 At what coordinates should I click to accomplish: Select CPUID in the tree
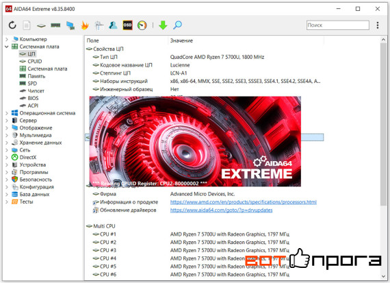[31, 61]
